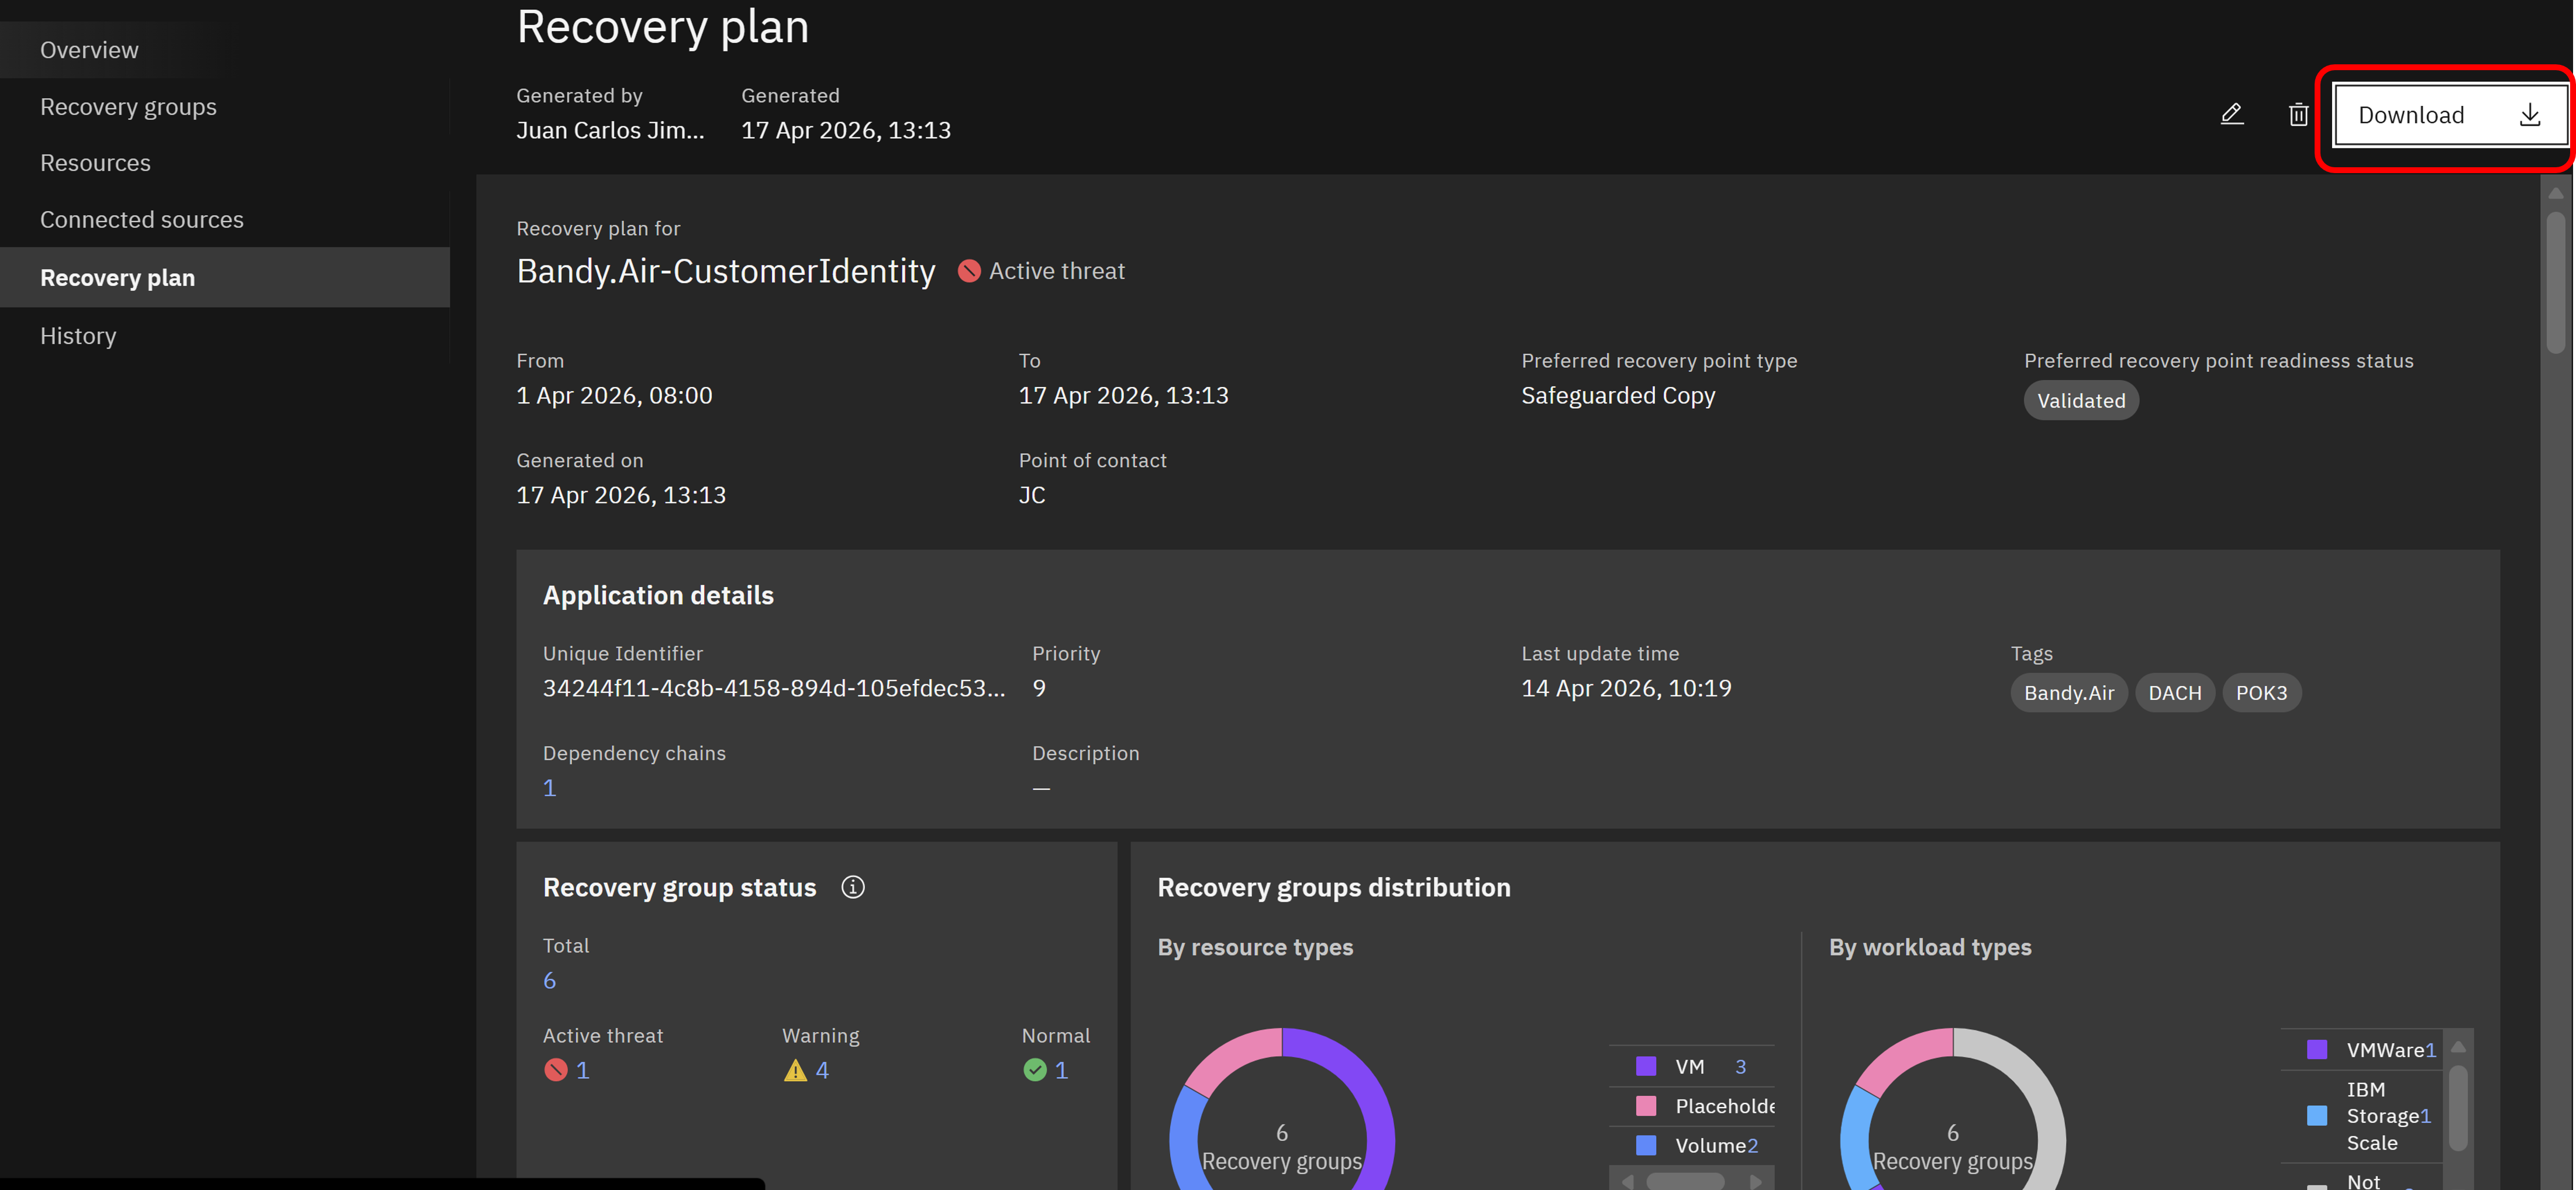
Task: Open the Dependency chains count link
Action: pyautogui.click(x=549, y=788)
